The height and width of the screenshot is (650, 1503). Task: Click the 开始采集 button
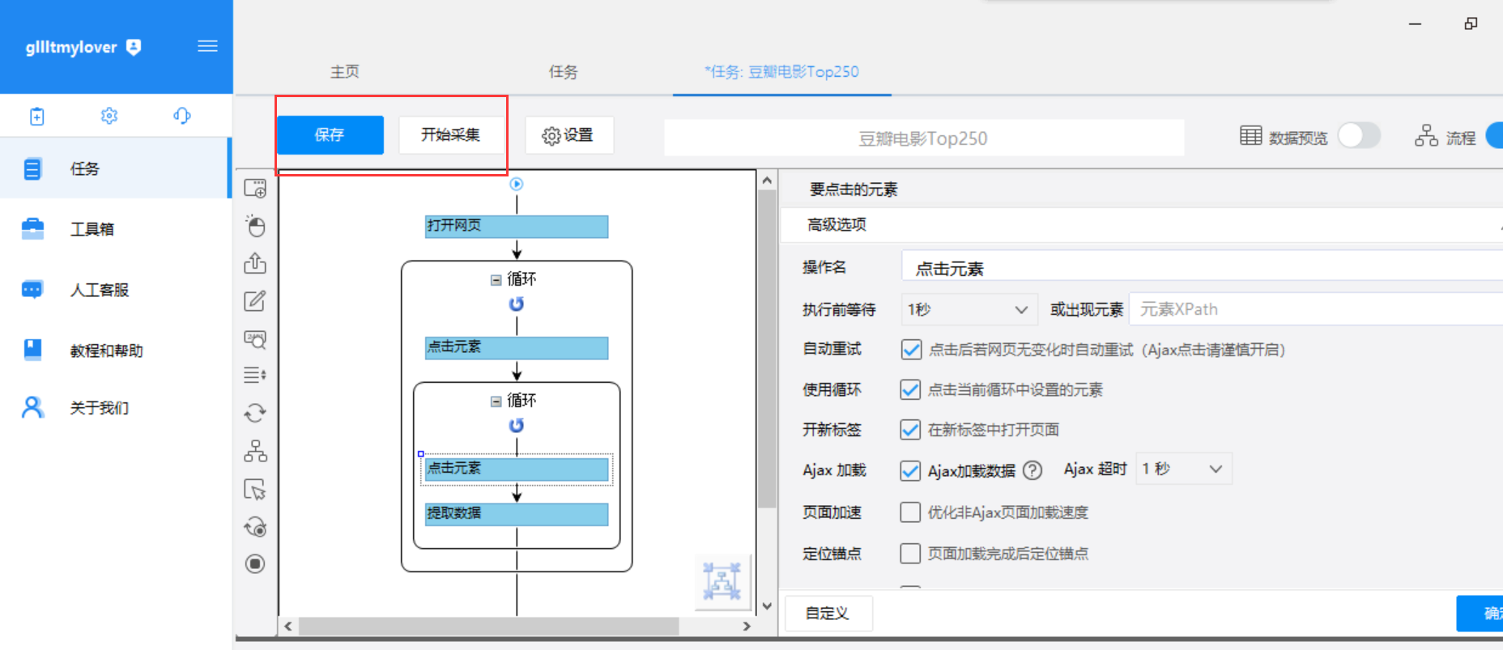coord(450,135)
